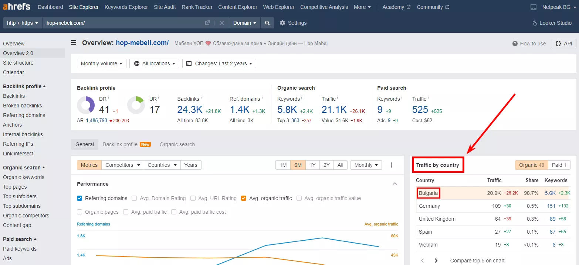Viewport: 579px width, 265px height.
Task: Open URL in new tab icon
Action: click(x=208, y=23)
